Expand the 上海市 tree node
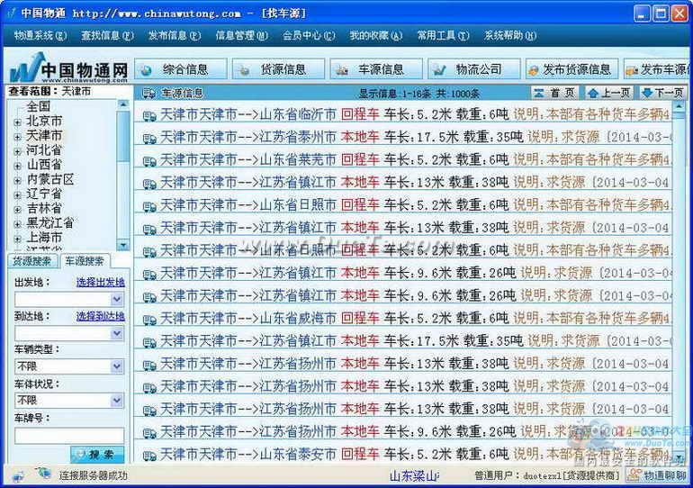Image resolution: width=693 pixels, height=488 pixels. [x=18, y=239]
